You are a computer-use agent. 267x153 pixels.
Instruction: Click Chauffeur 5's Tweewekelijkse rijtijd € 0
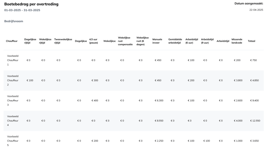(x=59, y=141)
